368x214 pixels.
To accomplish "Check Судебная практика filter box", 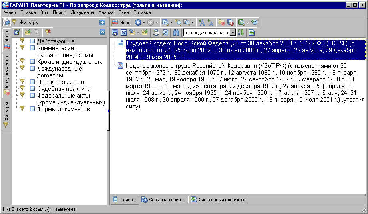I will 32,89.
